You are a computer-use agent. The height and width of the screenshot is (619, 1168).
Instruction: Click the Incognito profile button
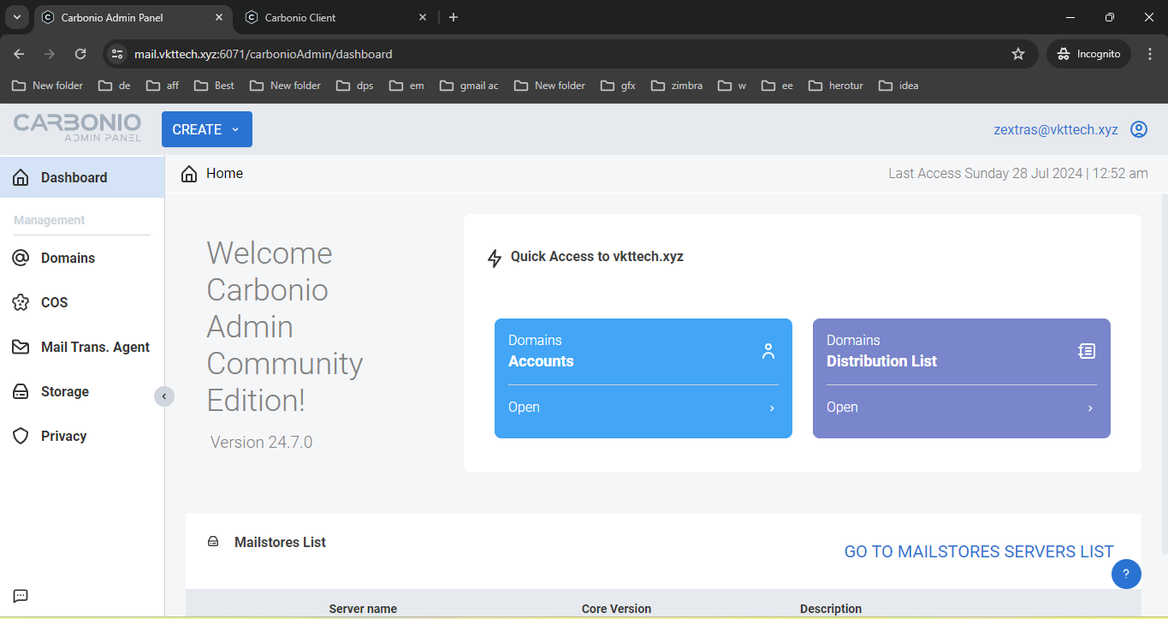coord(1088,54)
